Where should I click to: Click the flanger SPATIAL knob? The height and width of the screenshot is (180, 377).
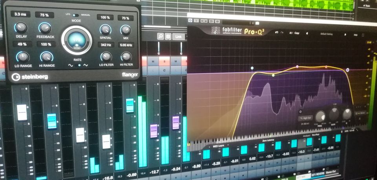click(105, 29)
